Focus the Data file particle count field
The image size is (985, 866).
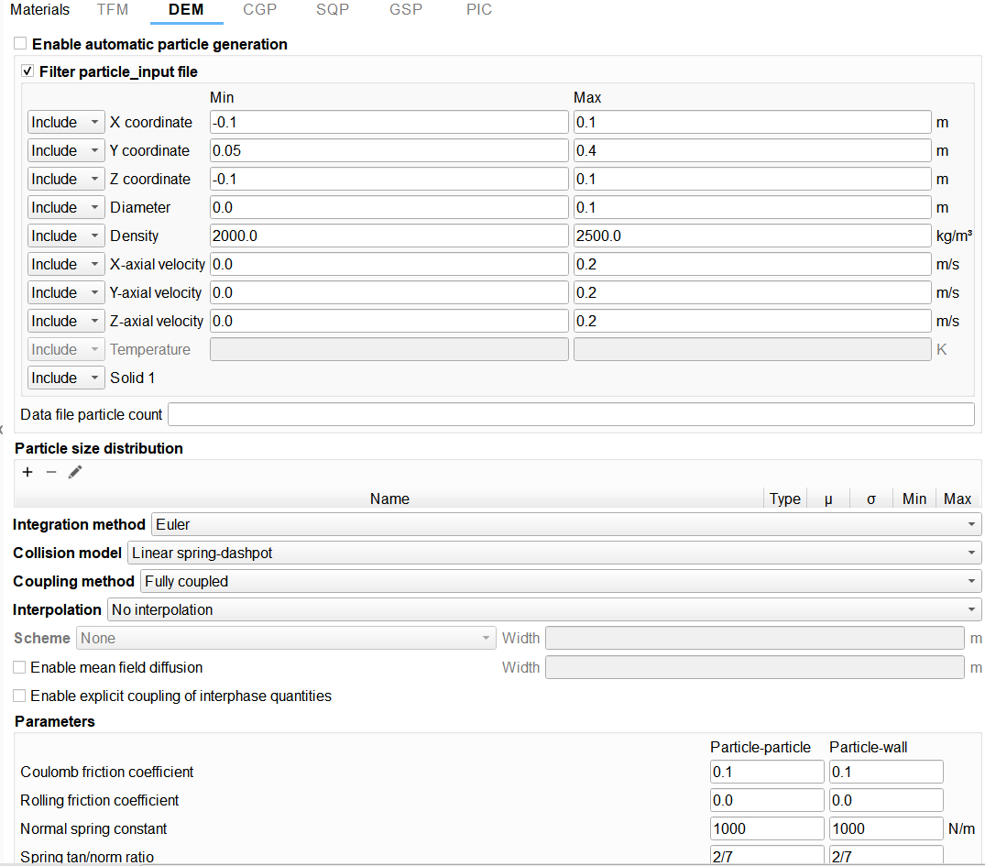pos(571,414)
